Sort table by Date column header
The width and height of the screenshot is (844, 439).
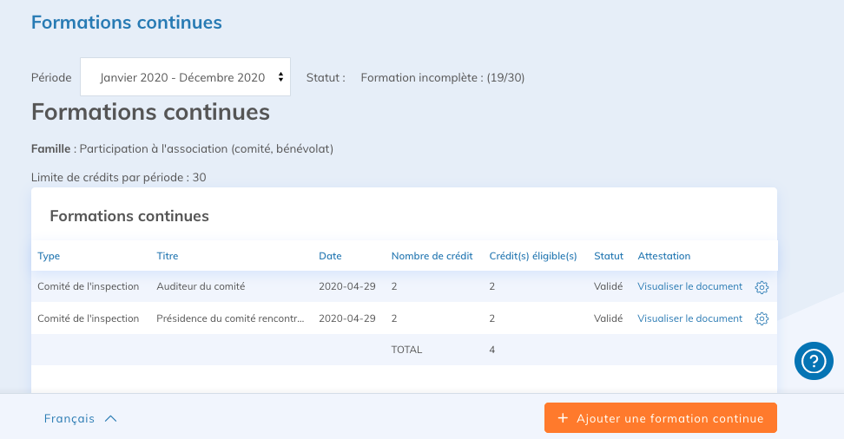pos(330,256)
